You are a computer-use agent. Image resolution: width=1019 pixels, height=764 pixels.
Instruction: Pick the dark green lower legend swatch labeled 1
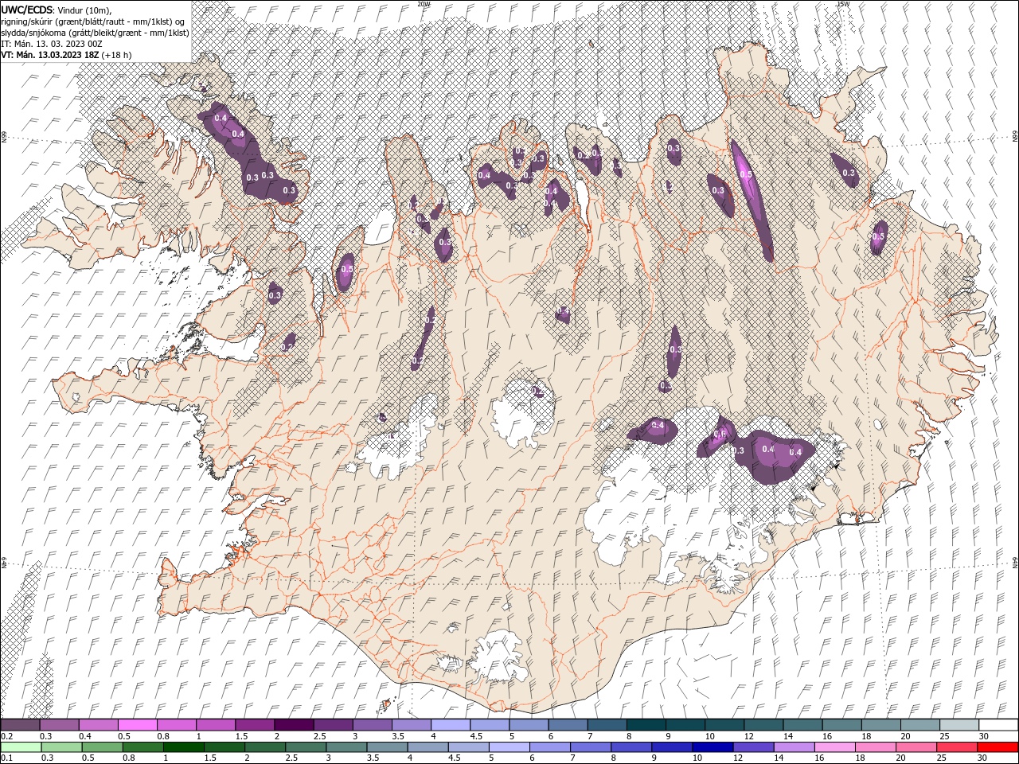coord(183,747)
